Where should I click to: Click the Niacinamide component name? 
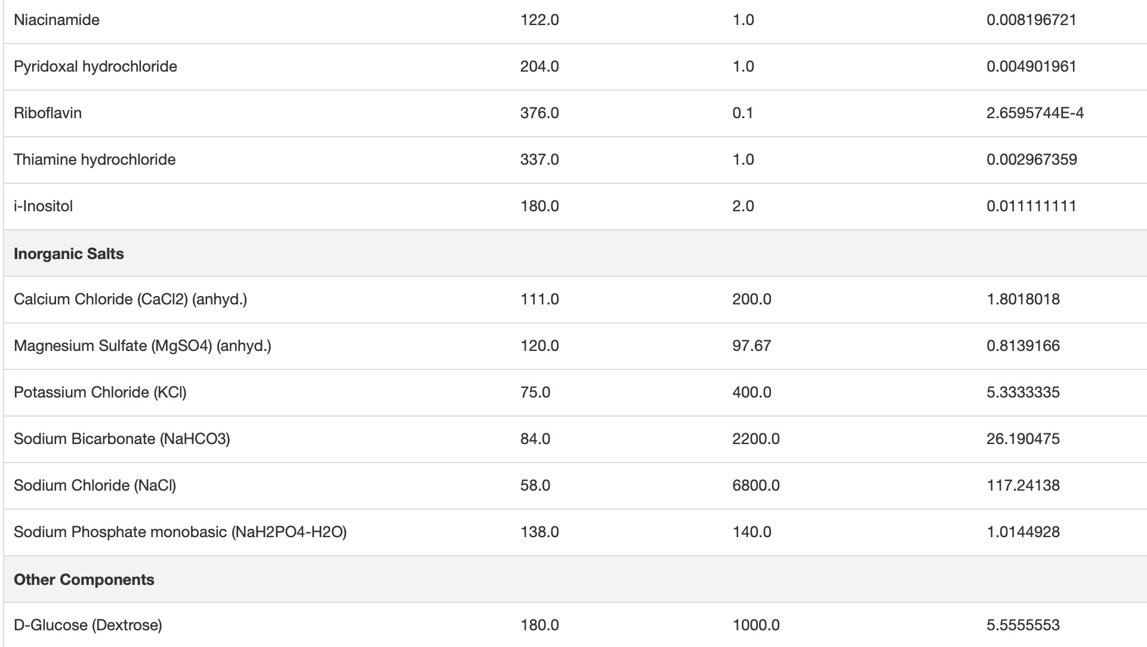(x=57, y=20)
